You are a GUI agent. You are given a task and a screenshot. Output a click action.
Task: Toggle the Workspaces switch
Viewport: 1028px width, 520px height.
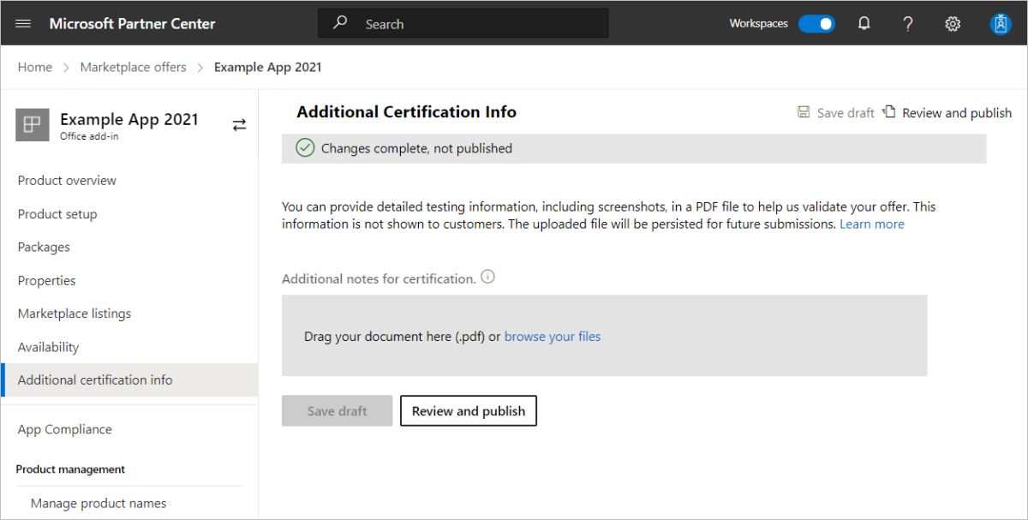point(816,24)
